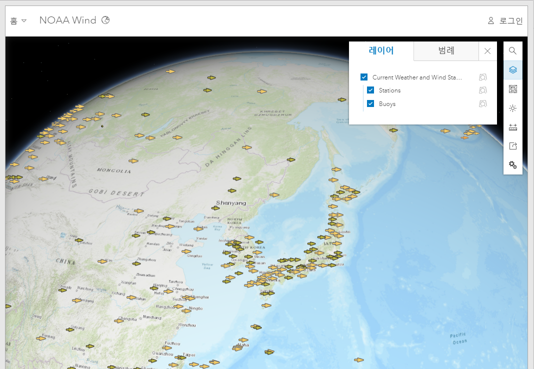Zoom to Current Weather and Wind Stations layer
534x369 pixels.
pyautogui.click(x=483, y=77)
